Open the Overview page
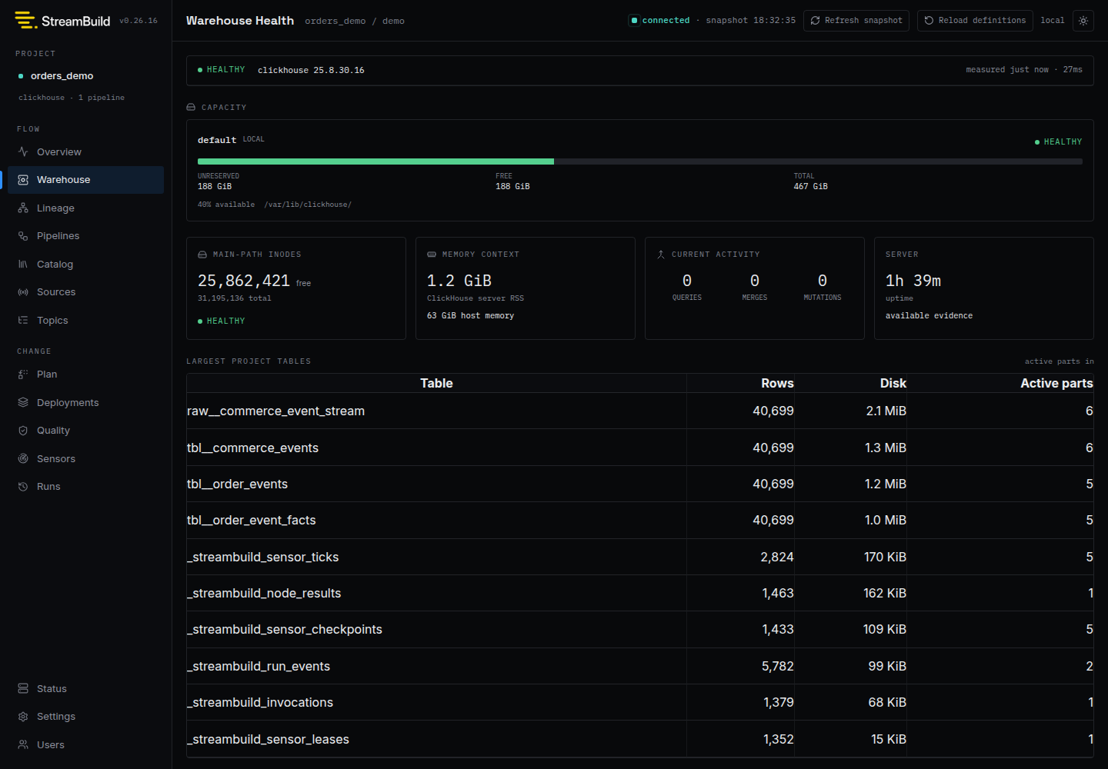The image size is (1108, 769). tap(86, 151)
